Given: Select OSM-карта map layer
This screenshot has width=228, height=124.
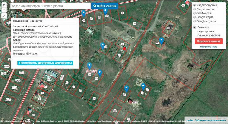Looking at the screenshot, I should 194,13.
